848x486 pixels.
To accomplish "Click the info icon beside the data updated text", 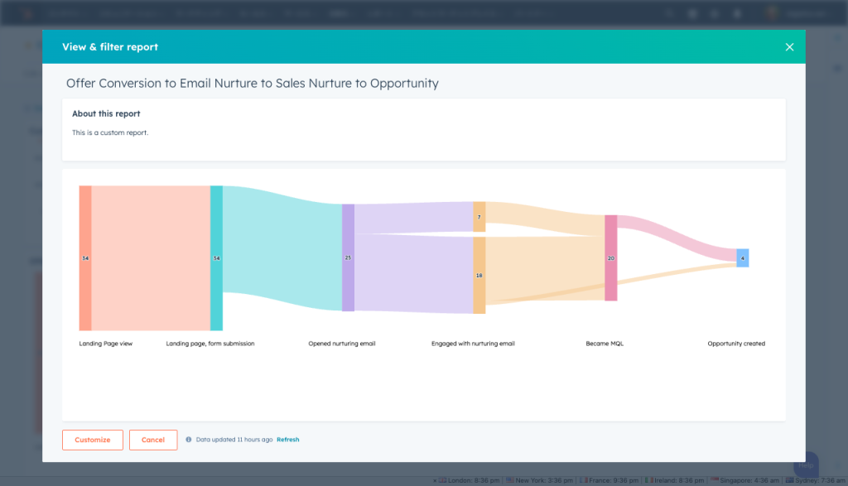I will 188,440.
